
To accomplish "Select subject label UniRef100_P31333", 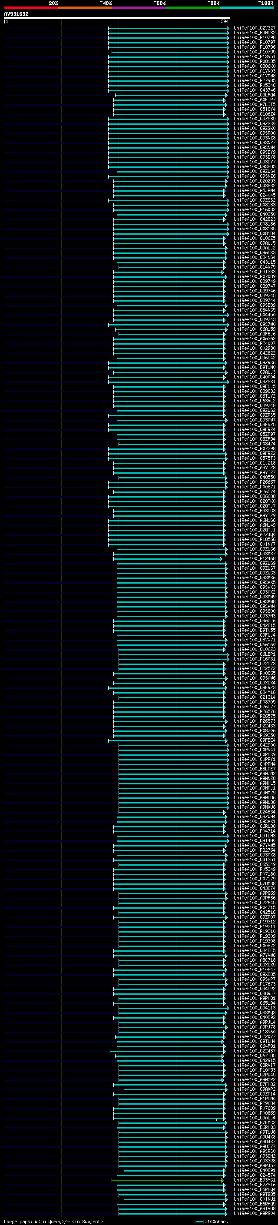I will pos(255,272).
